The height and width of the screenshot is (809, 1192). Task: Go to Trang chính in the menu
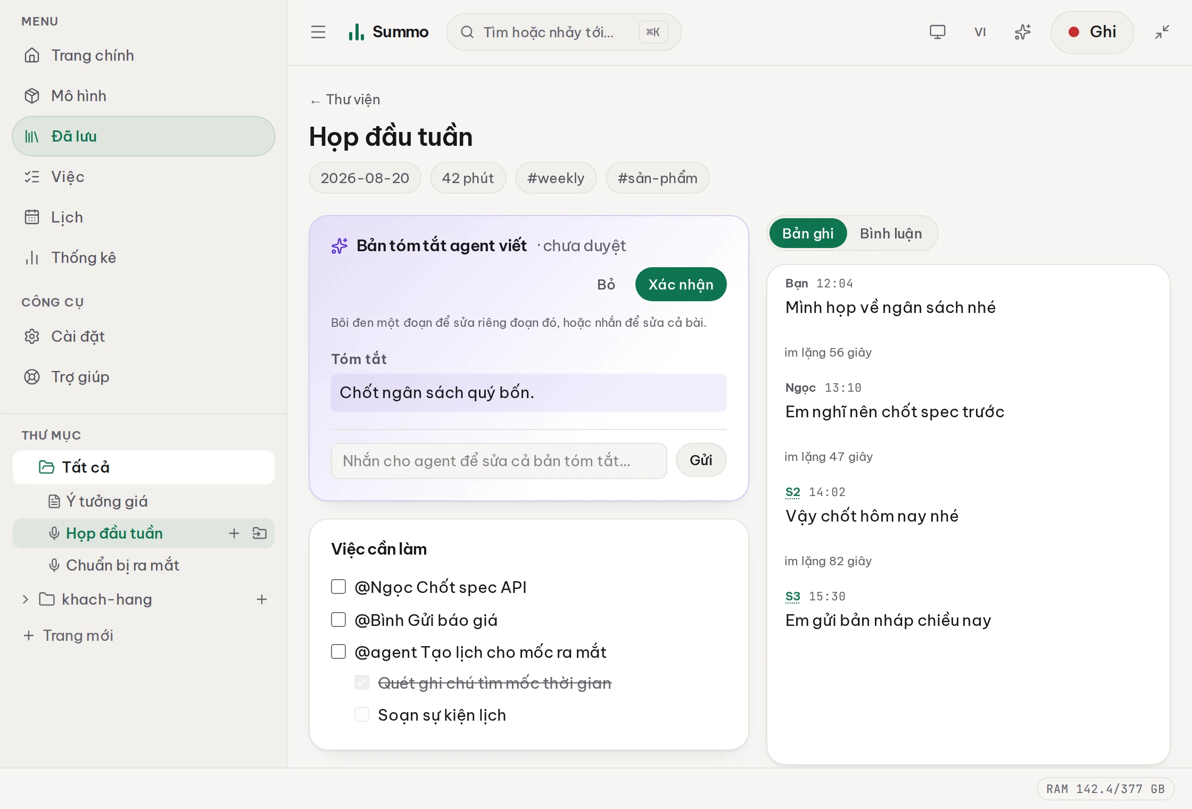point(144,55)
